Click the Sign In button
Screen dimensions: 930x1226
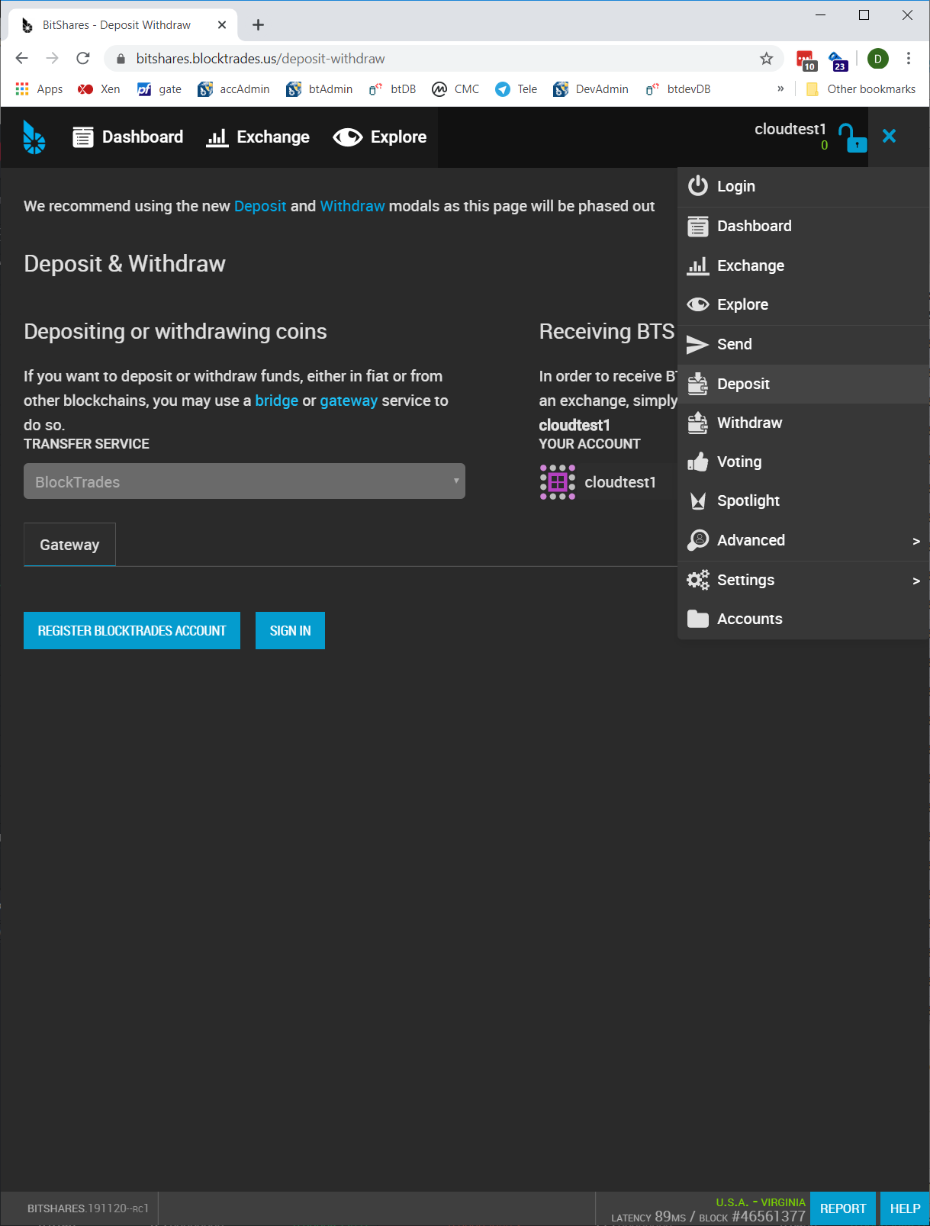pyautogui.click(x=290, y=631)
